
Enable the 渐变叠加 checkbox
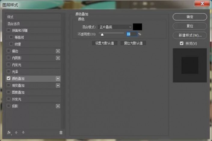tap(8, 85)
